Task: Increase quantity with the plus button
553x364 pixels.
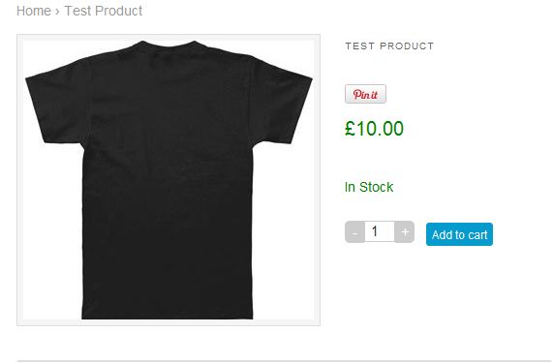Action: click(405, 232)
